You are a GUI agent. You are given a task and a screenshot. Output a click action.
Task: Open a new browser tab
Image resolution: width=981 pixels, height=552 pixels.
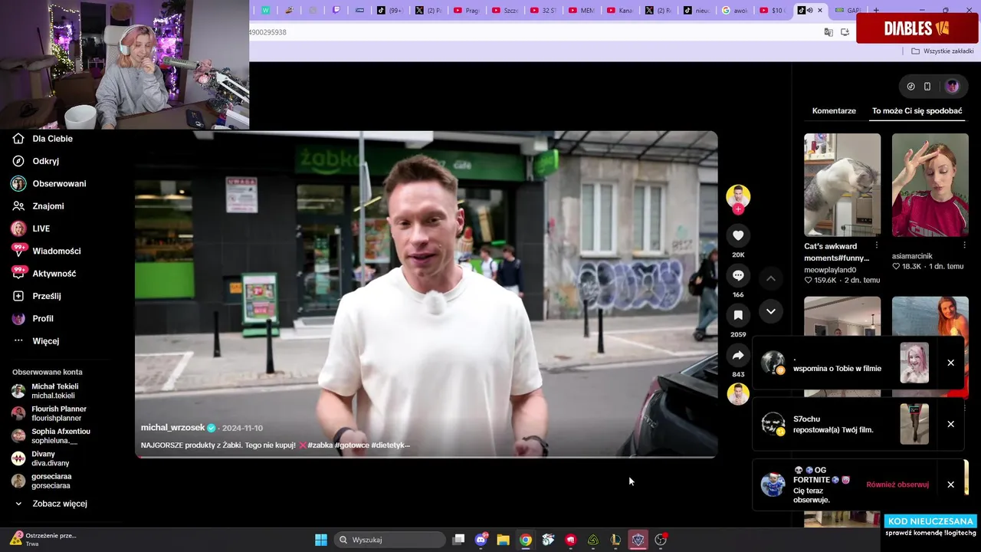[876, 11]
